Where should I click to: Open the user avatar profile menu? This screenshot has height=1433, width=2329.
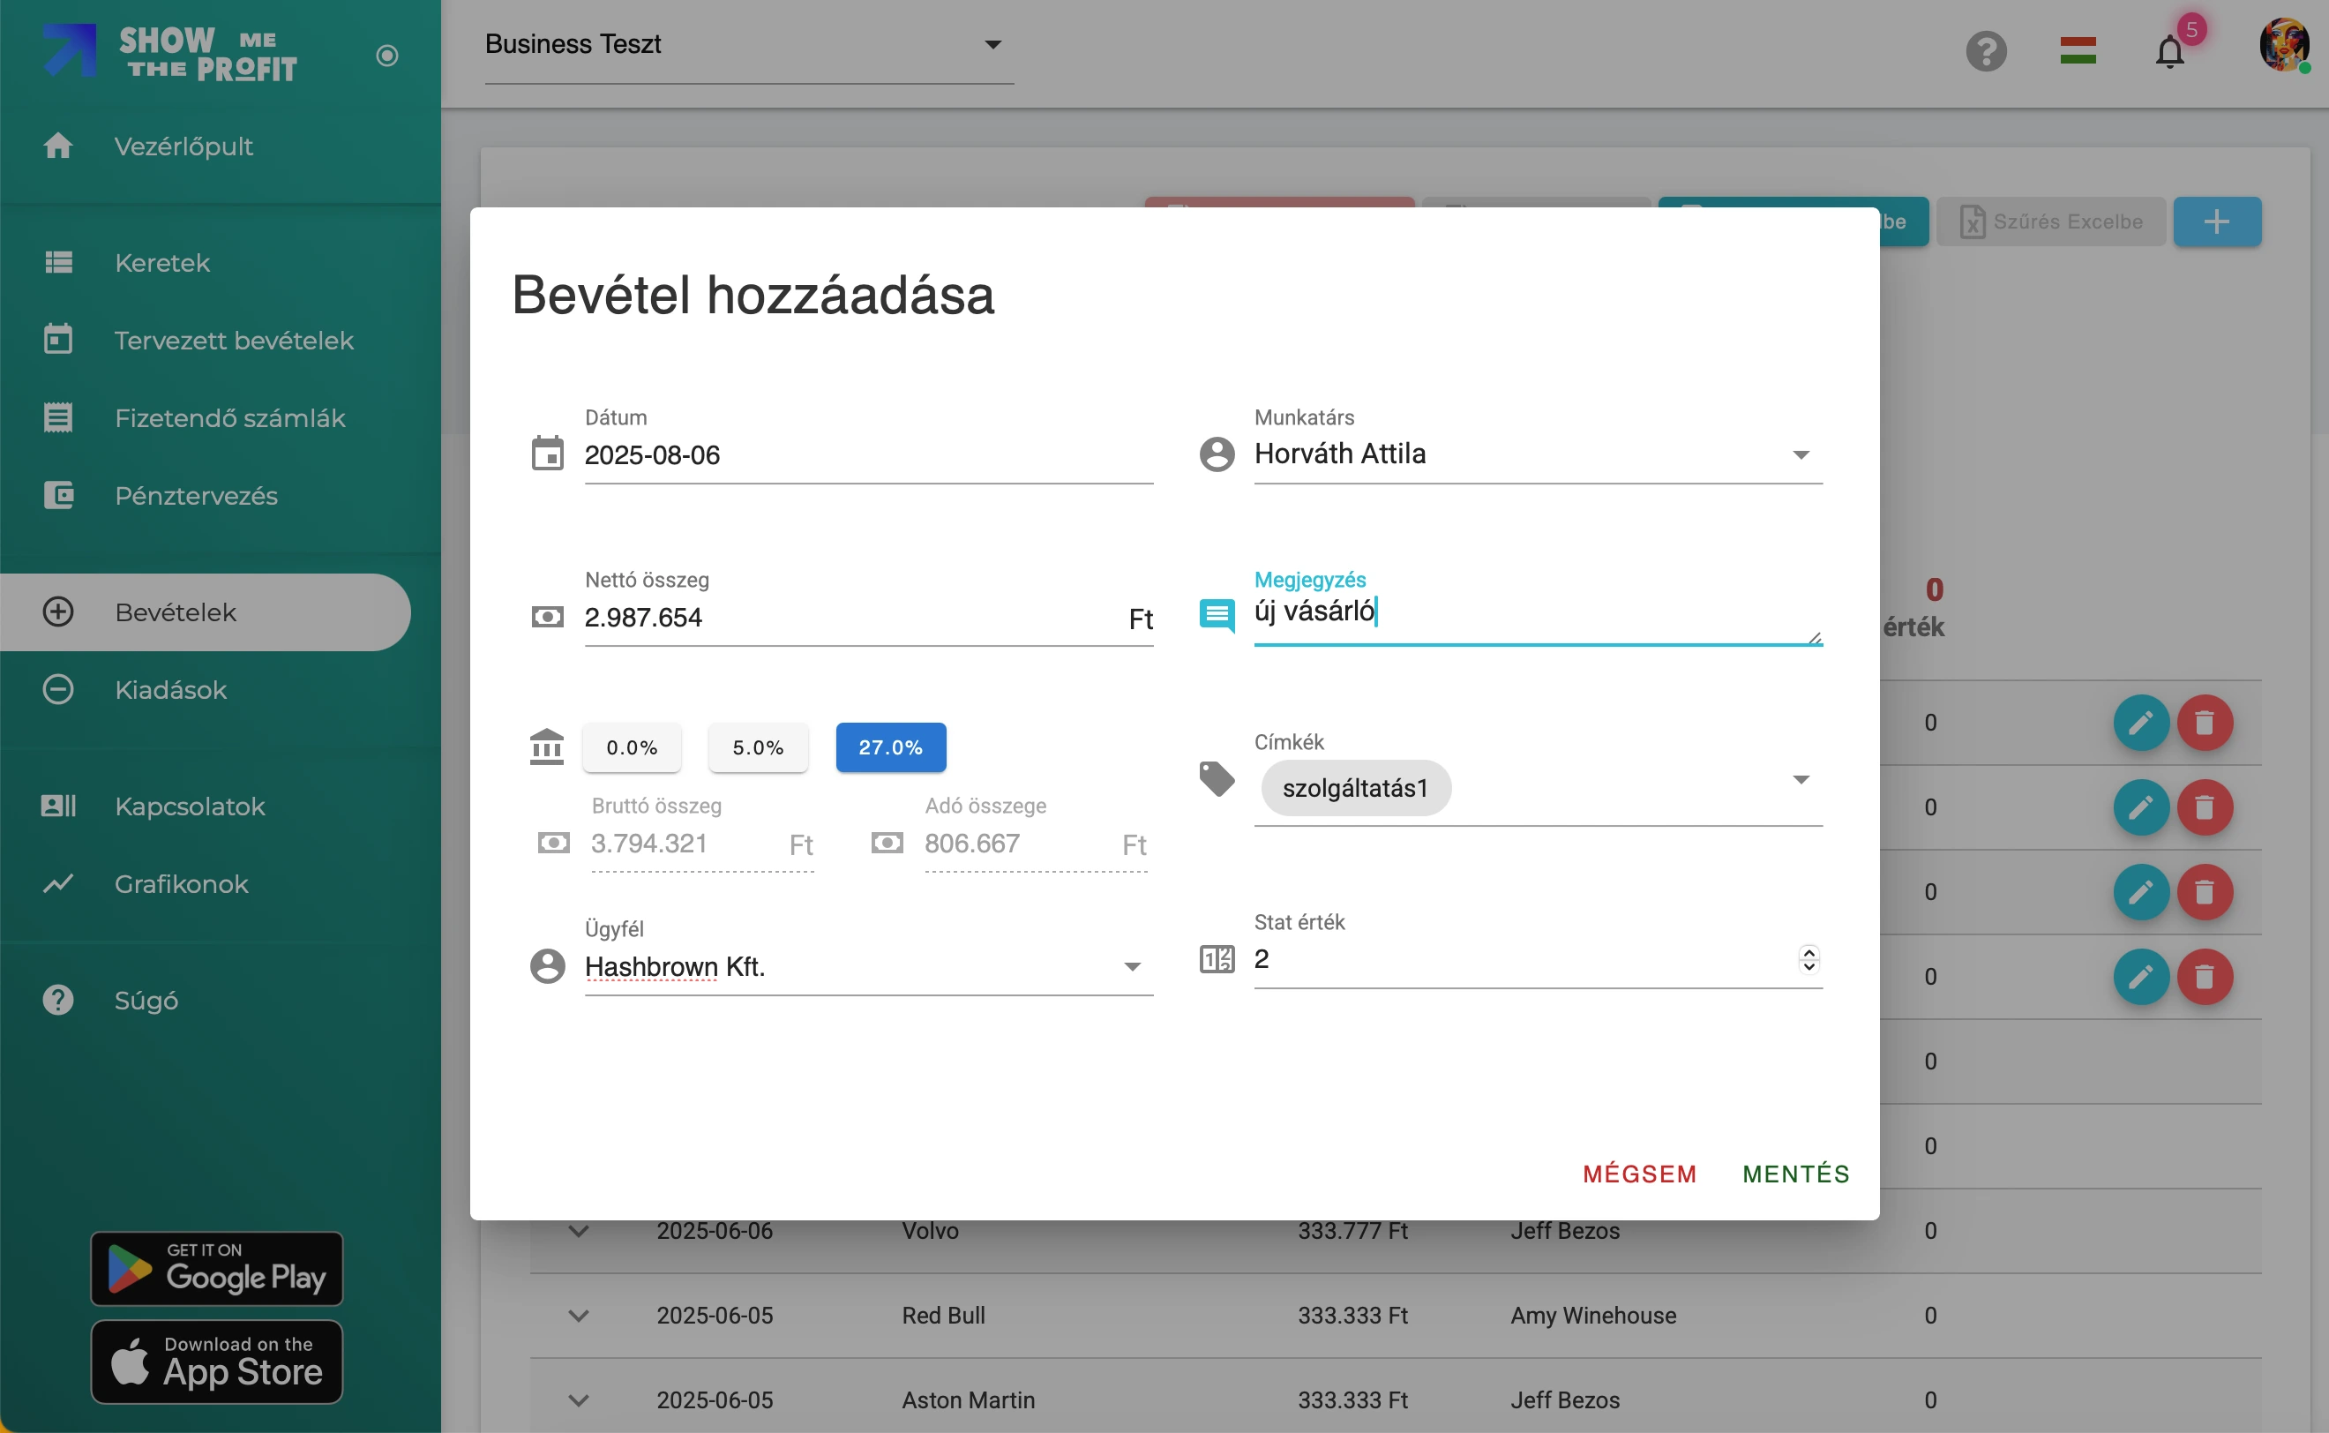(x=2283, y=46)
